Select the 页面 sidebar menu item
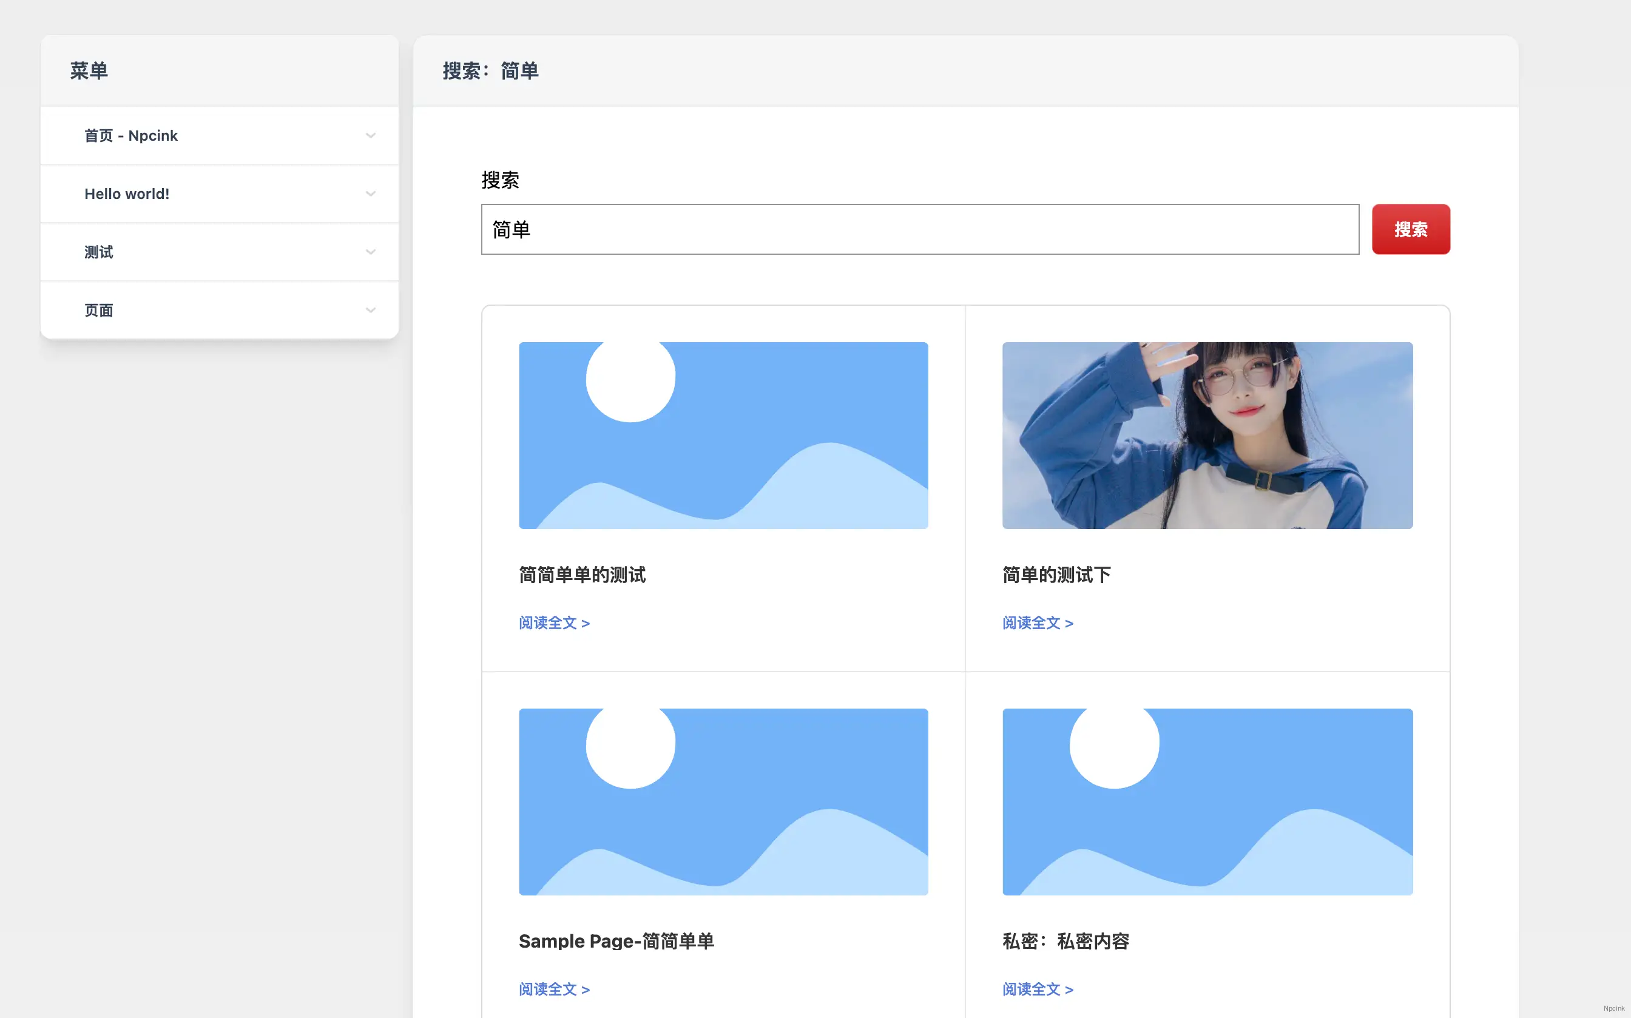Screen dimensions: 1631x1018 click(x=98, y=310)
